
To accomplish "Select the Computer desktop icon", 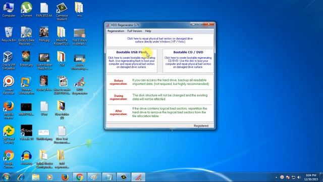I will click(x=9, y=10).
